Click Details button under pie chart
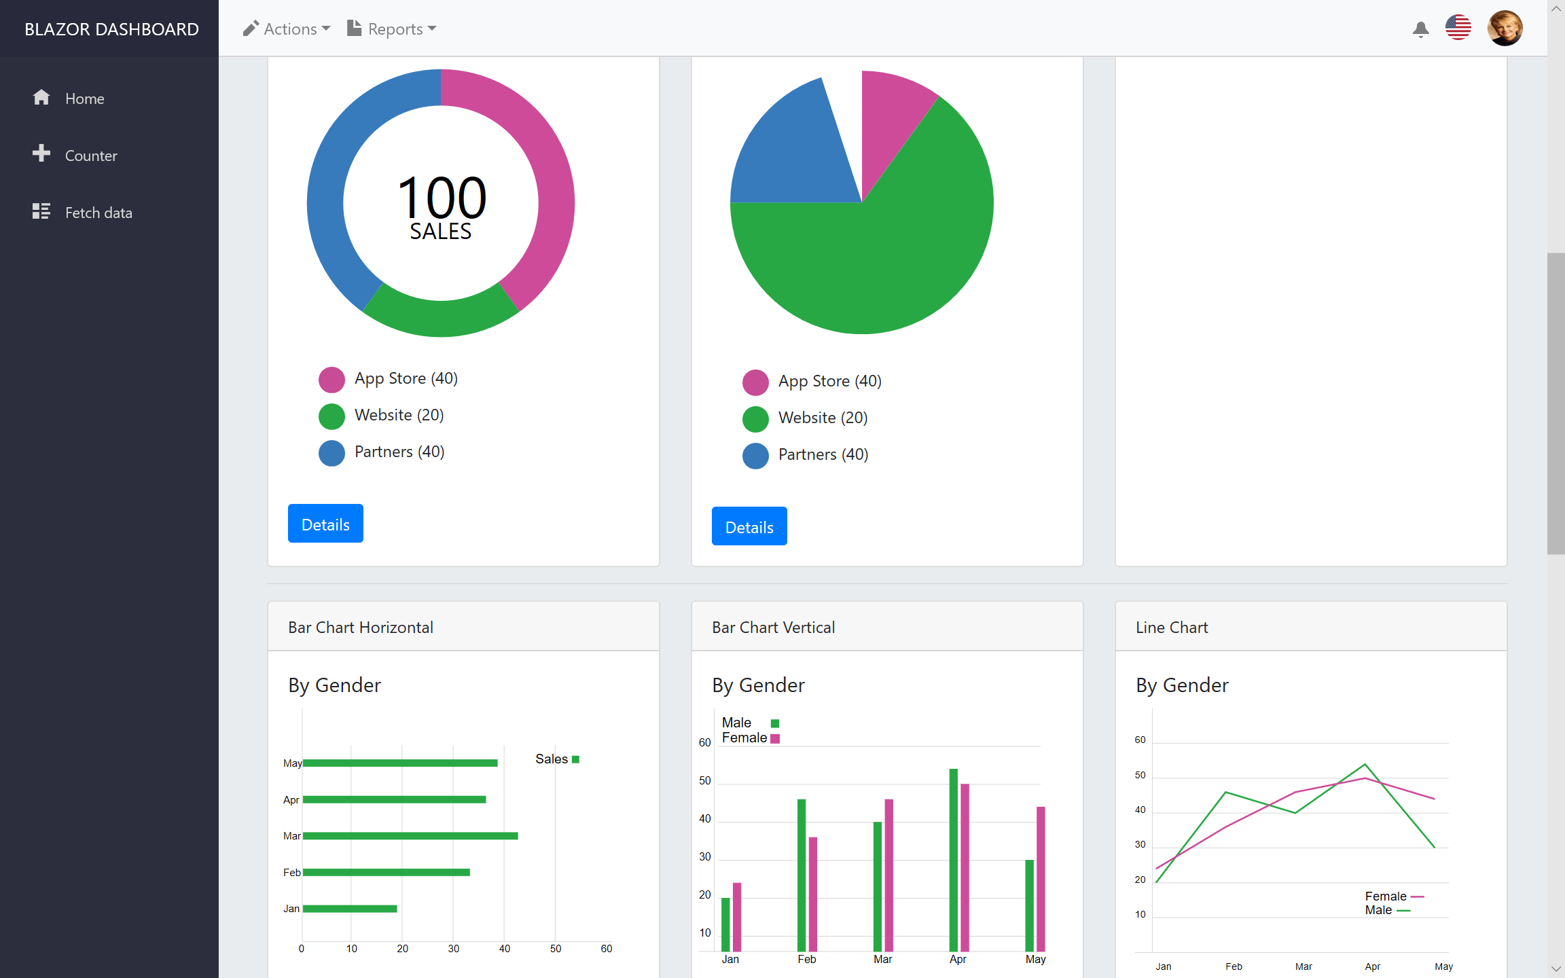Screen dimensions: 1565x978 [749, 526]
